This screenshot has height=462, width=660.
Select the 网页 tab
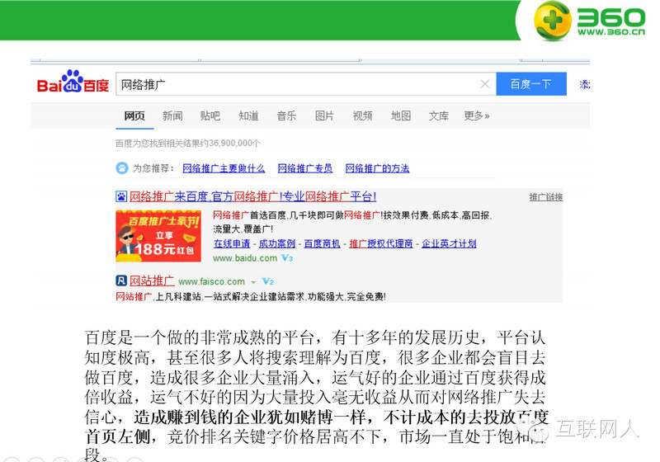[134, 115]
